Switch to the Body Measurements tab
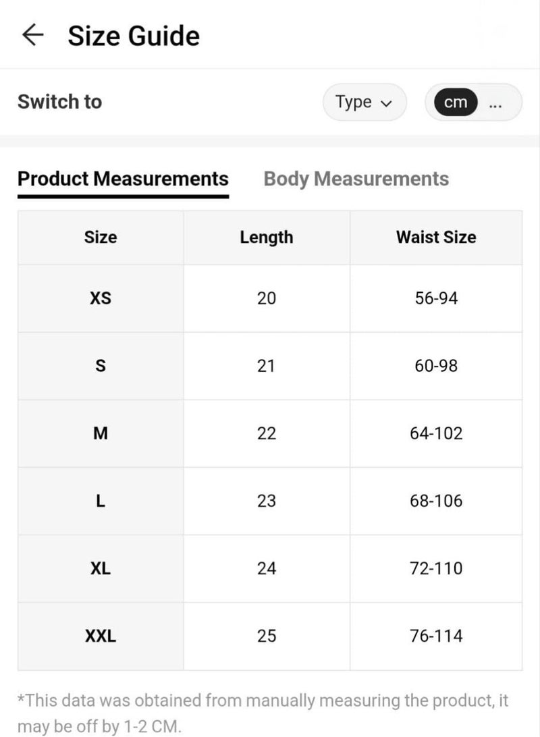The width and height of the screenshot is (540, 737). (x=356, y=179)
